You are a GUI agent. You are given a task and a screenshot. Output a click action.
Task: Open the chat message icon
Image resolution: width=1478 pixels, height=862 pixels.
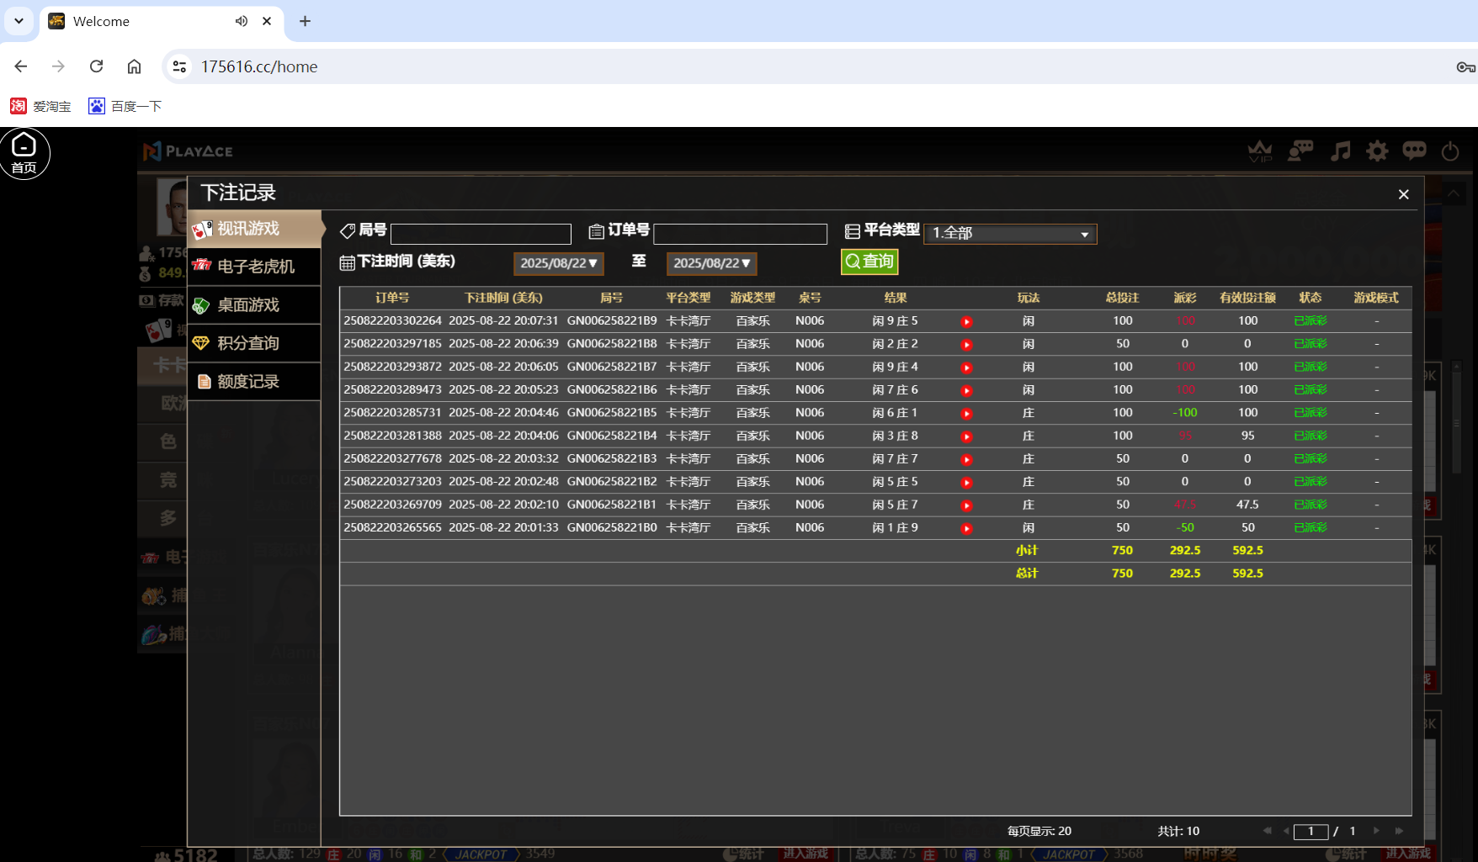(1414, 151)
